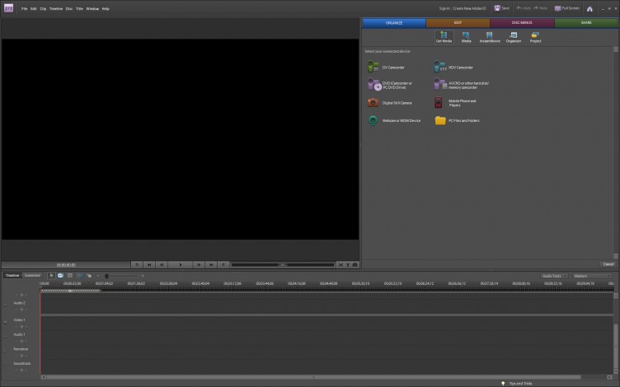The height and width of the screenshot is (387, 620).
Task: Collapse the Soundtrack track
Action: [x=5, y=366]
